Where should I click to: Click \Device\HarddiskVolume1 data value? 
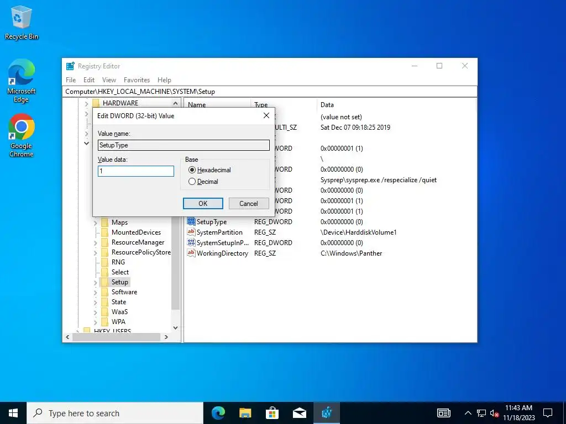coord(358,232)
